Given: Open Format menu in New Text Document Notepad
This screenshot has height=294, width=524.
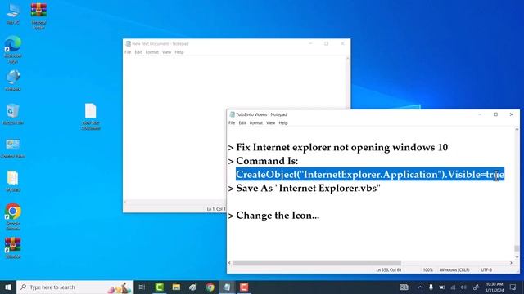Looking at the screenshot, I should coord(152,52).
